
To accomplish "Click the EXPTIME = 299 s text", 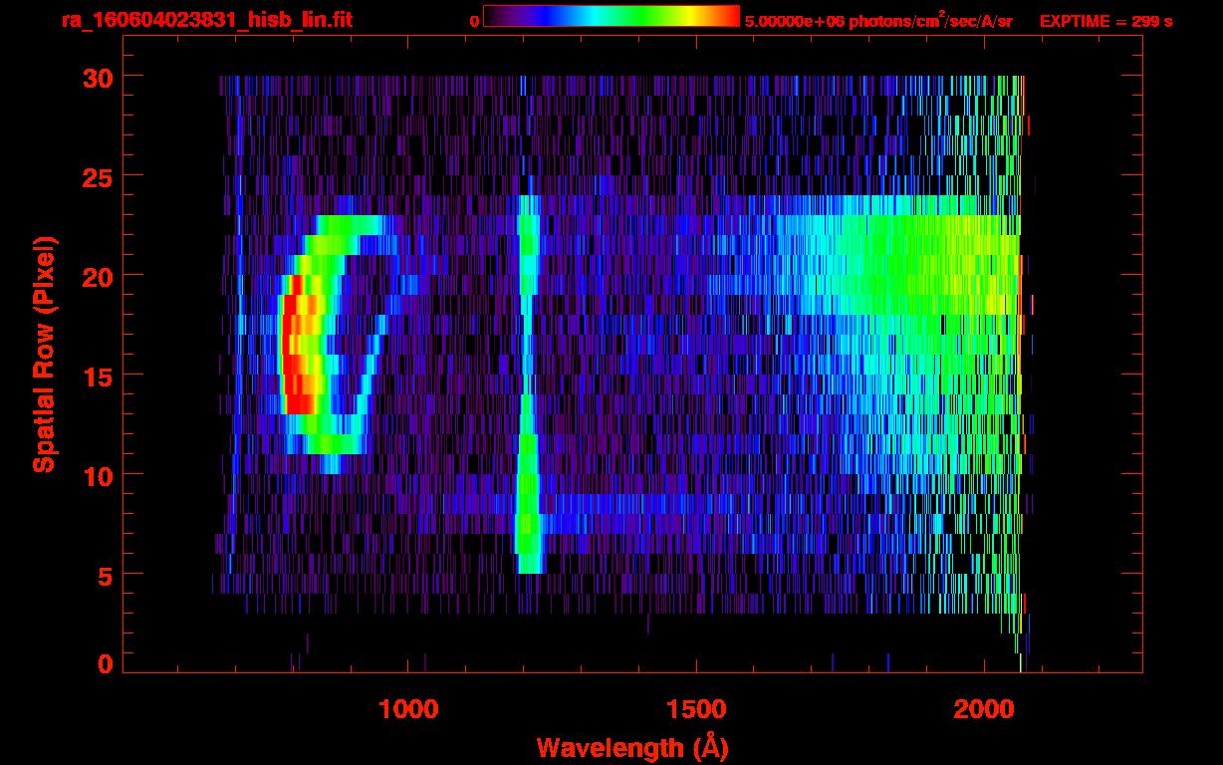I will (1105, 21).
